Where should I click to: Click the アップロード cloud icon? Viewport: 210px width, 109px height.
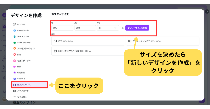pos(14,91)
